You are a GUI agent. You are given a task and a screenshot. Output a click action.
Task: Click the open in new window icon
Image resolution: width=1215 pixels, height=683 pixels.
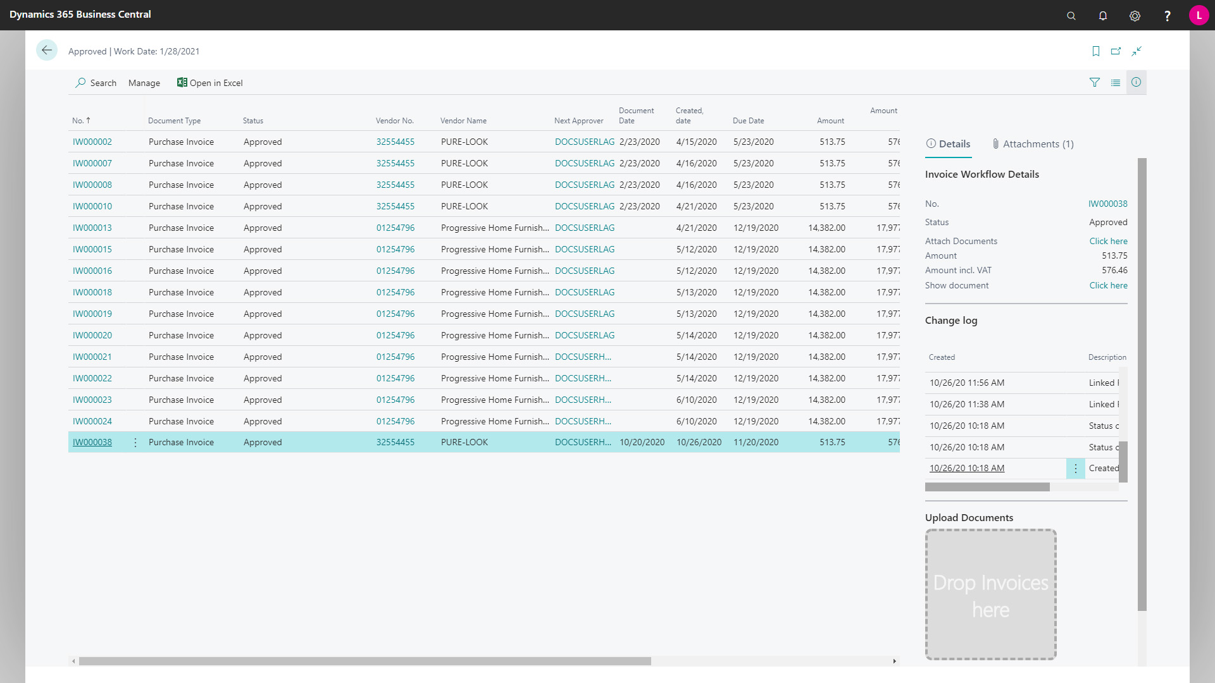coord(1116,51)
